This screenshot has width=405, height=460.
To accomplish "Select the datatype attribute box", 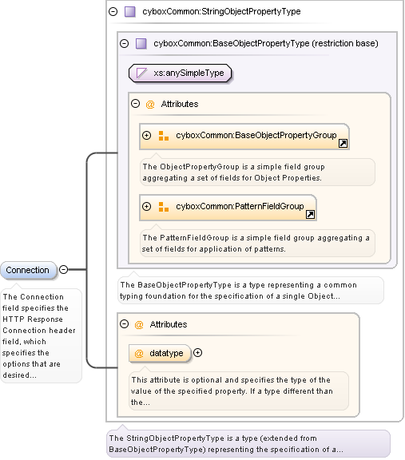I will click(x=160, y=353).
